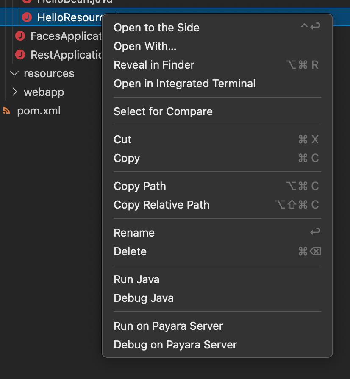Launch Run on Payara Server
Screen dimensions: 350x379
click(168, 326)
